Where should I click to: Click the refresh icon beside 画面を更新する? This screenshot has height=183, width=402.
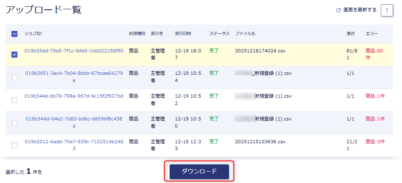click(338, 10)
